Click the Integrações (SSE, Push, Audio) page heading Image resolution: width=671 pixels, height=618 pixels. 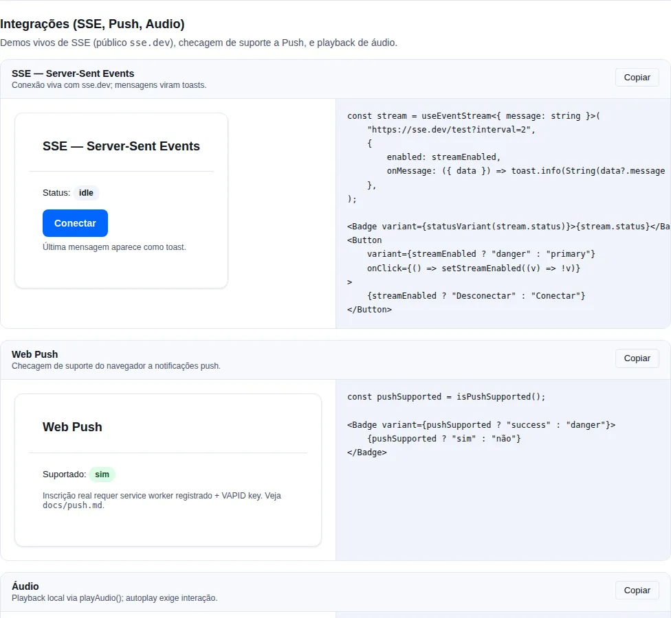tap(92, 24)
